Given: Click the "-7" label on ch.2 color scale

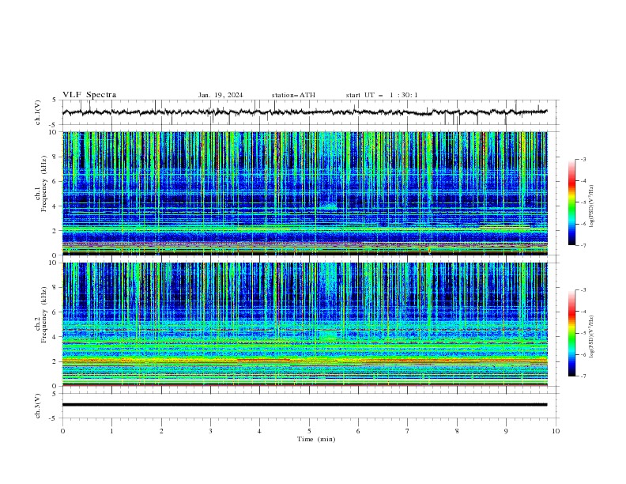Looking at the screenshot, I should (583, 376).
